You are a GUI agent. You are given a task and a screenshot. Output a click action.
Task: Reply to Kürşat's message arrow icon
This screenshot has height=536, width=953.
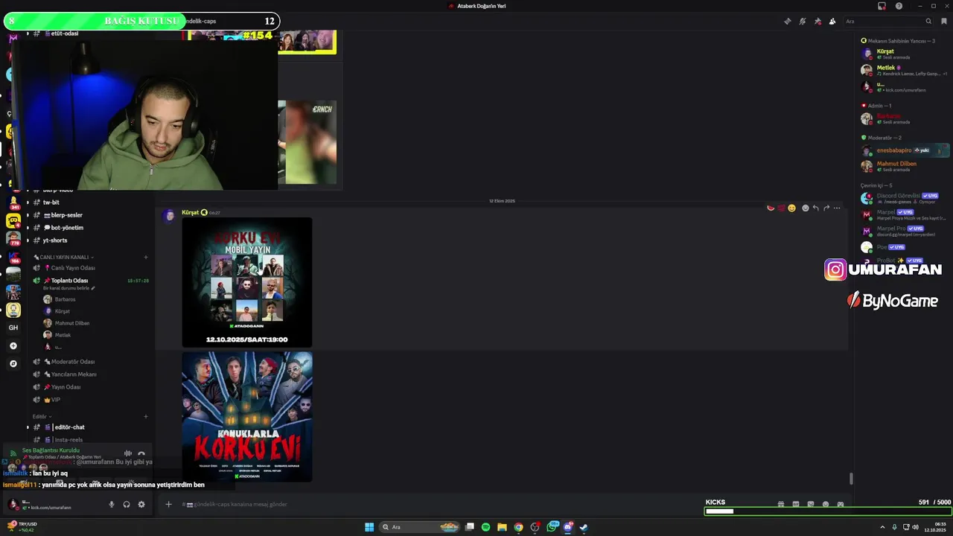point(816,208)
